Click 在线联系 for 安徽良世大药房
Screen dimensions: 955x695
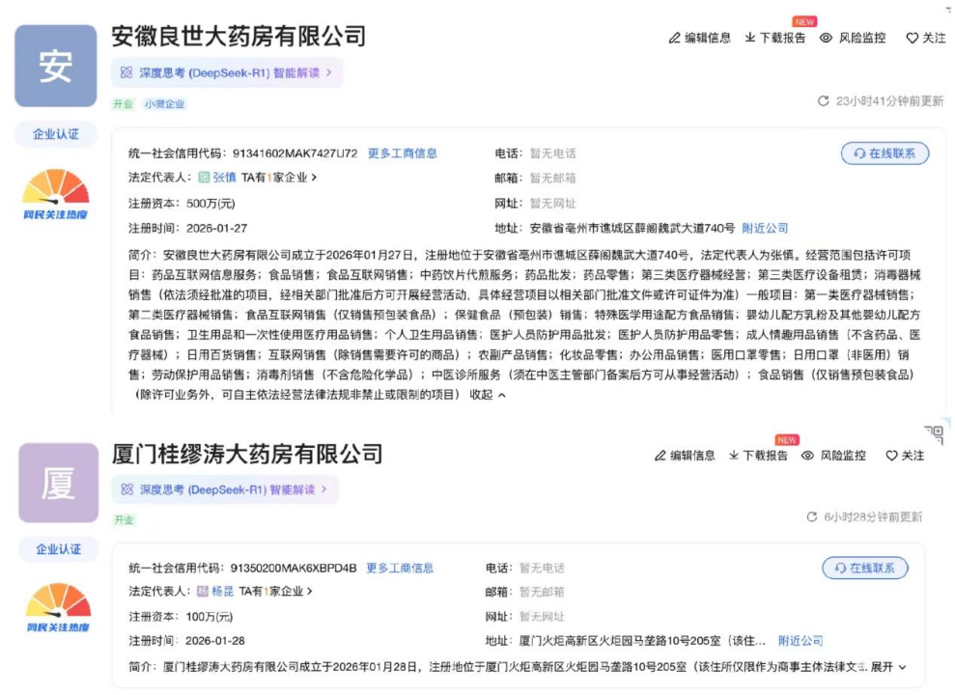click(x=885, y=153)
